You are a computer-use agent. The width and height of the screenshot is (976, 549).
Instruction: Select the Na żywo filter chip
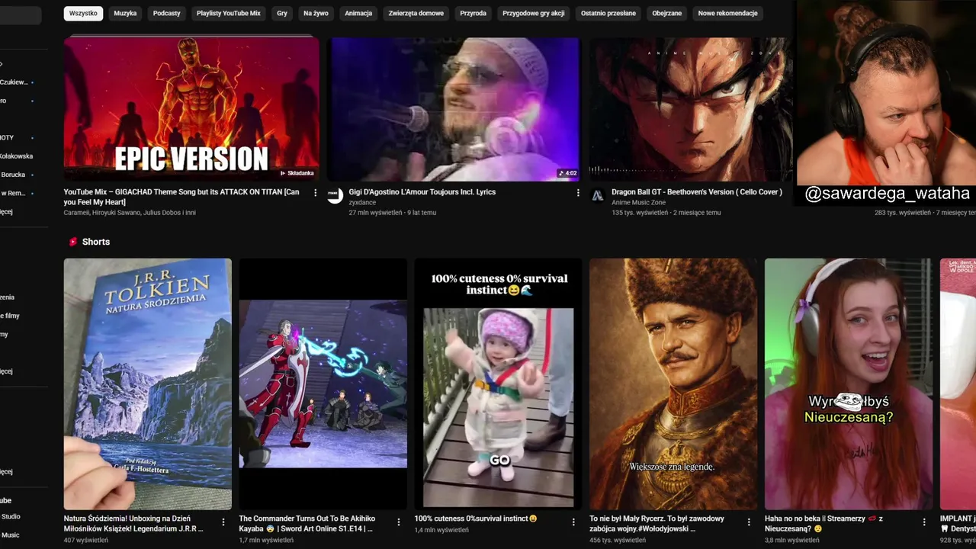(316, 13)
